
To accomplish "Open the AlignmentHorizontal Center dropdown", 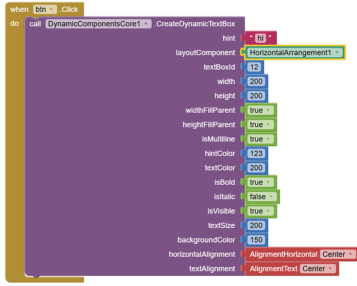I will pos(338,254).
